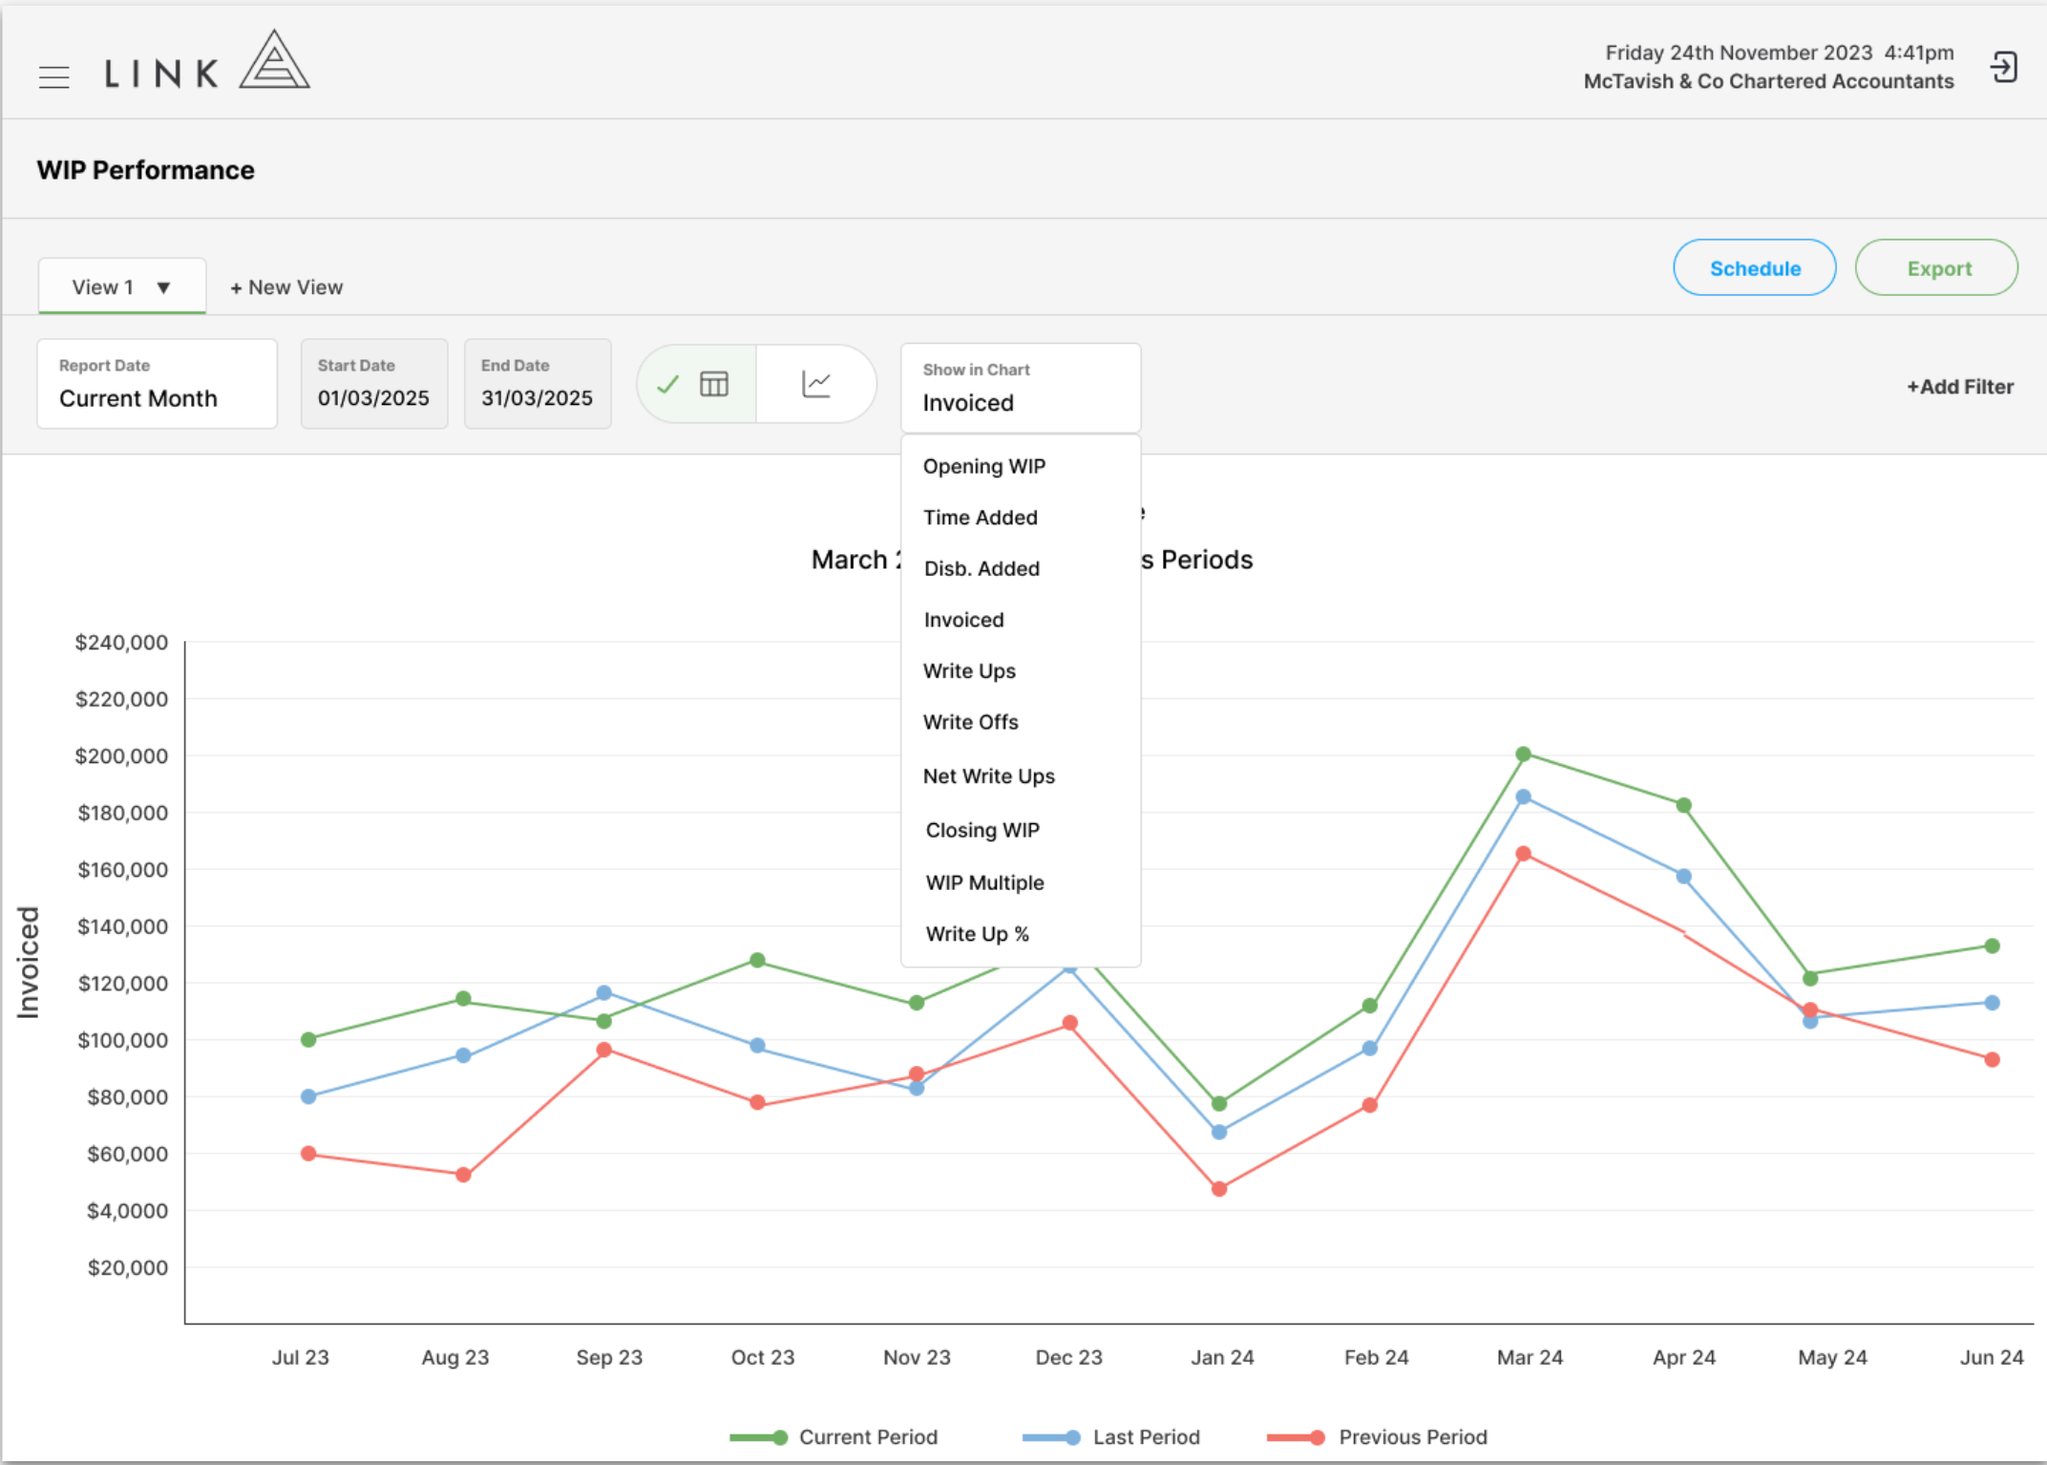
Task: Click the WIP Performance page title
Action: tap(146, 170)
